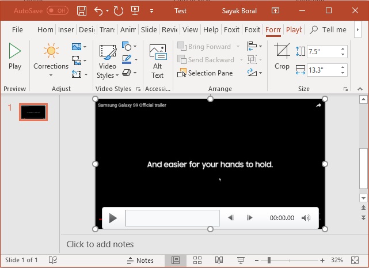Play the video using the media bar

[113, 218]
